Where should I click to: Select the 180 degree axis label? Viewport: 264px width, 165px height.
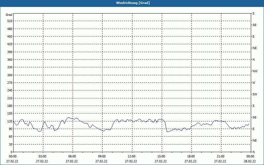[x=10, y=106]
